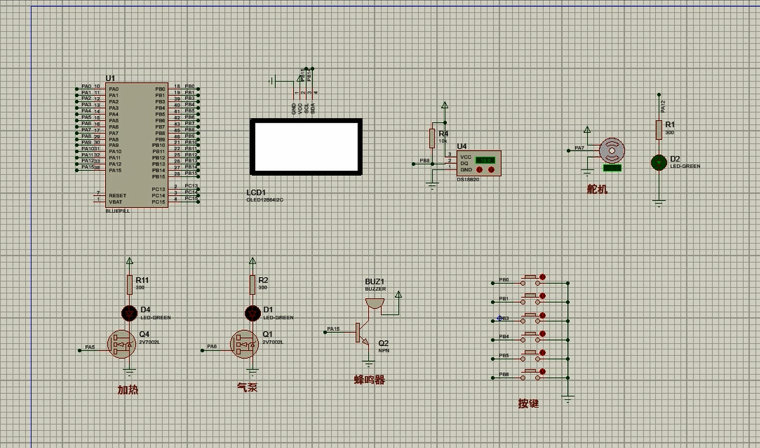This screenshot has width=760, height=448.
Task: Select the D2 green LED
Action: [x=658, y=162]
